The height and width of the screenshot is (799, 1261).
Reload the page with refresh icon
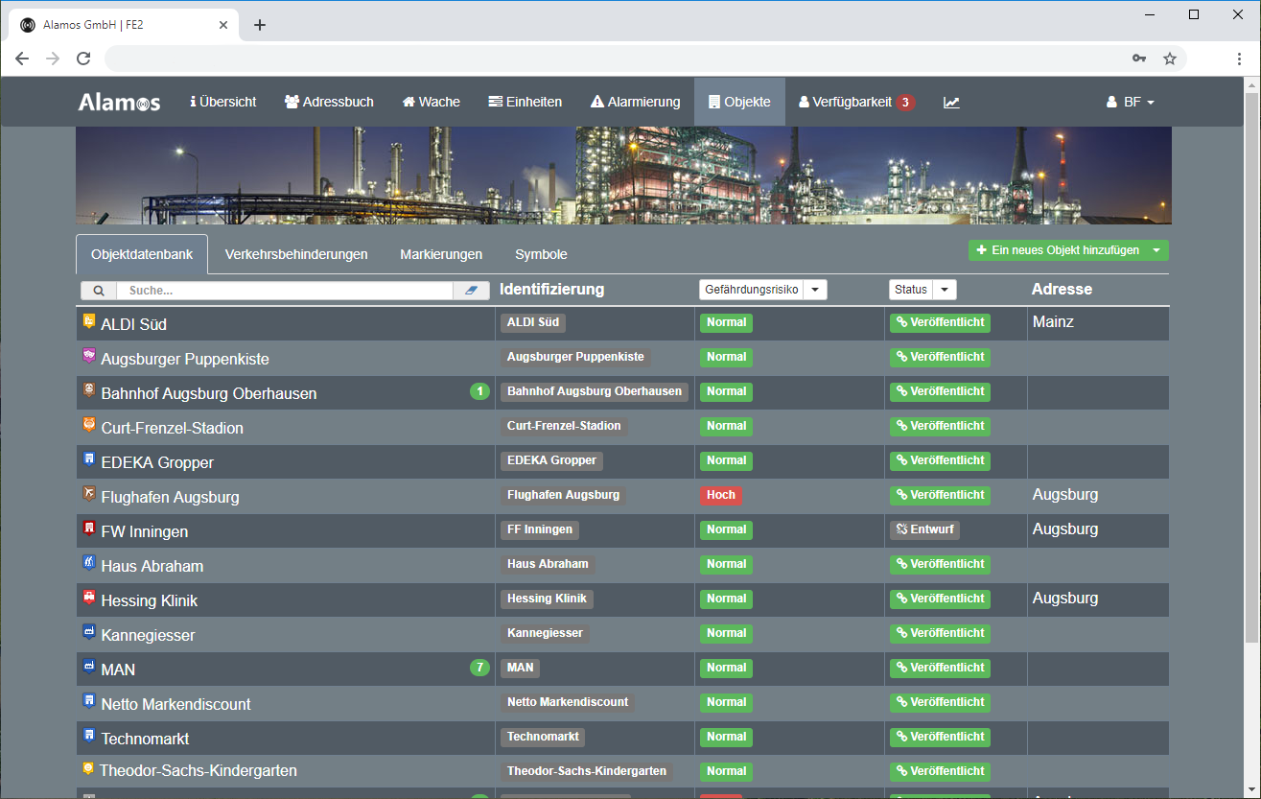pos(83,59)
